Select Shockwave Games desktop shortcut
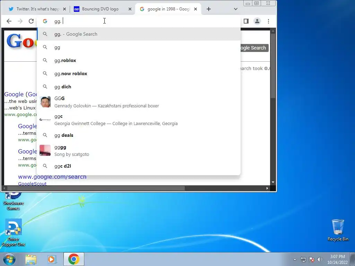 tap(14, 201)
